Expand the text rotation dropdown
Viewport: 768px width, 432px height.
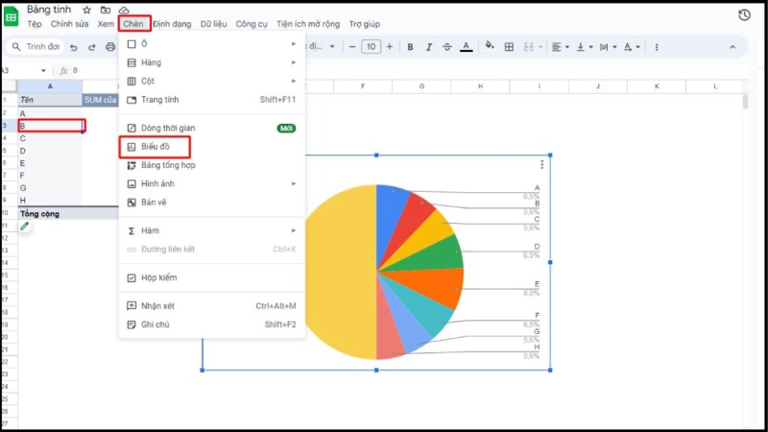pyautogui.click(x=637, y=47)
